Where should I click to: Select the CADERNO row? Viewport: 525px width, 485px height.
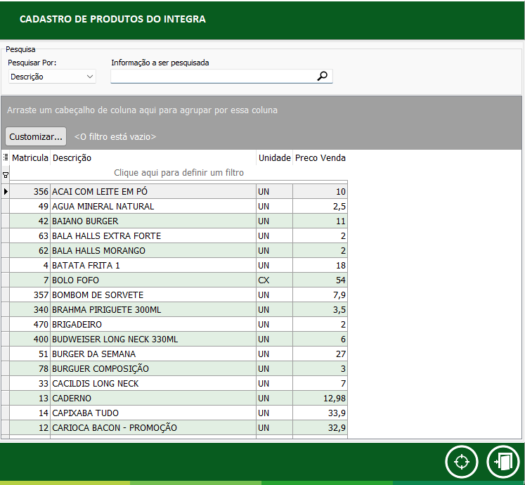179,398
